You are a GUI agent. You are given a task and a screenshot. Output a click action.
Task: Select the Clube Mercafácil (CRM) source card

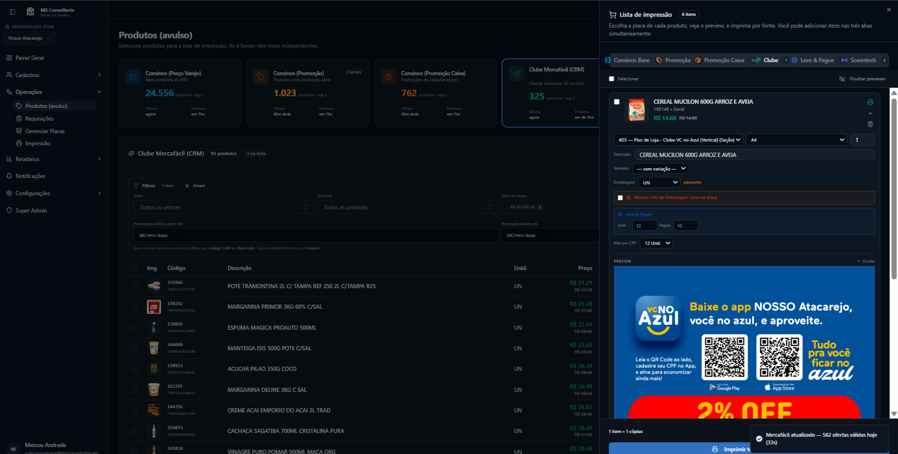click(x=550, y=93)
